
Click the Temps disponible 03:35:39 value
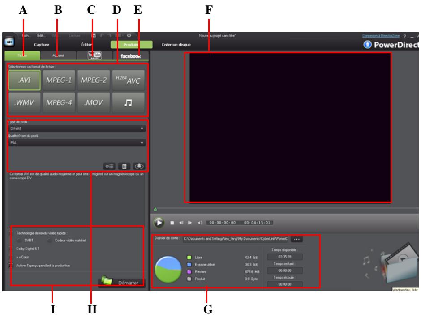pos(285,257)
